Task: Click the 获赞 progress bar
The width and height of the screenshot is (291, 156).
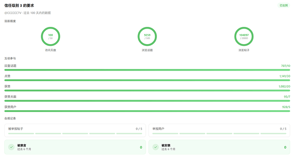Action: (x=147, y=90)
